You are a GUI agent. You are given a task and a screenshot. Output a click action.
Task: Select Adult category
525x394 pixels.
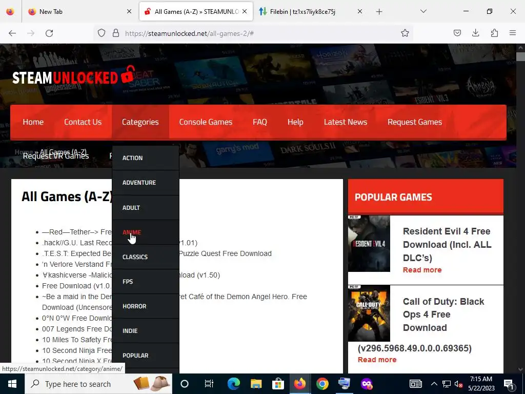point(146,208)
